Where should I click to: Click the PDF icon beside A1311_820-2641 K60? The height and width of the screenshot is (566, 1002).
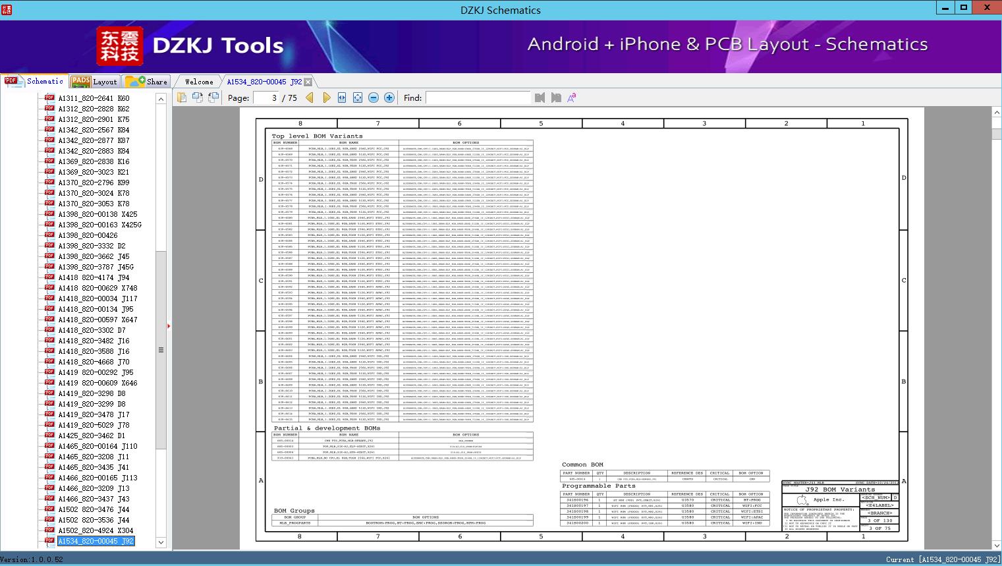pos(49,98)
